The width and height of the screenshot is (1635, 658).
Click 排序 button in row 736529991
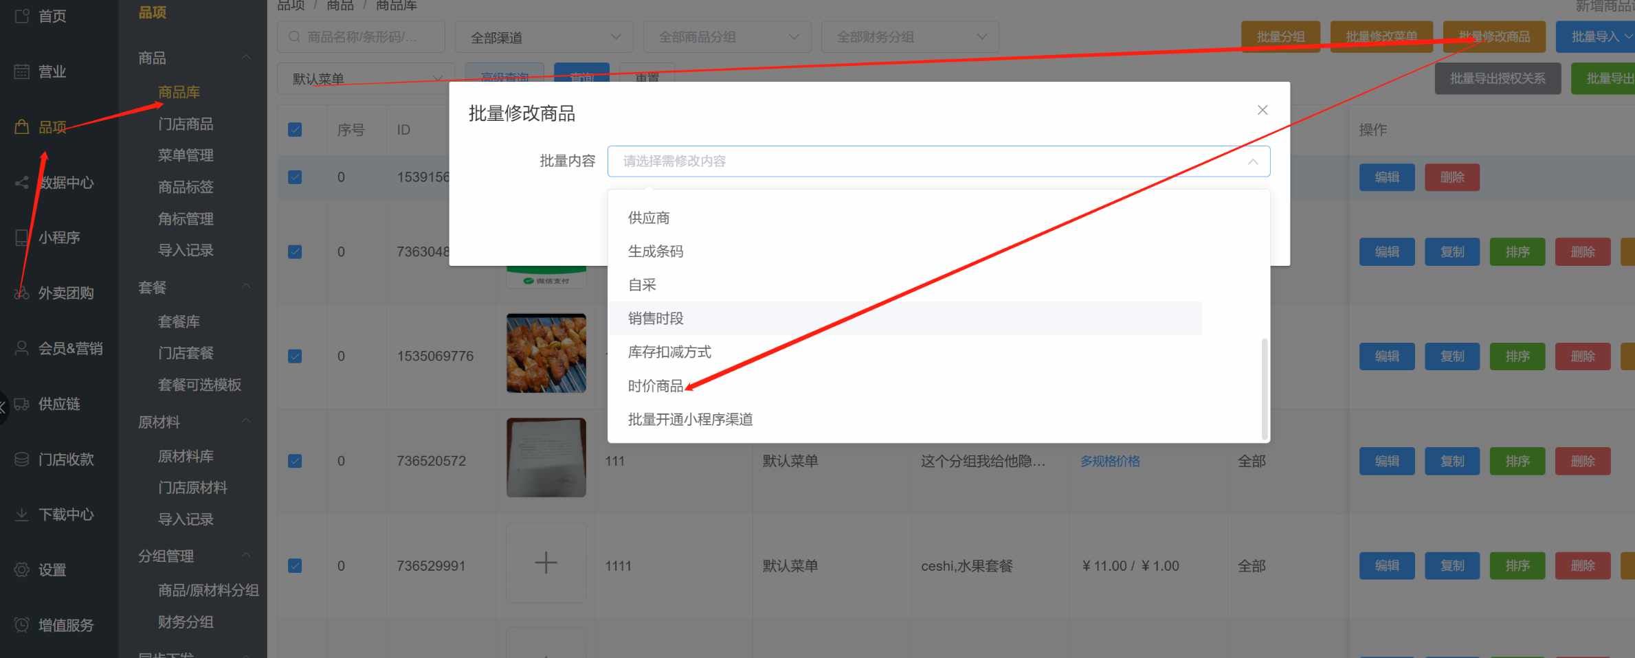1517,566
